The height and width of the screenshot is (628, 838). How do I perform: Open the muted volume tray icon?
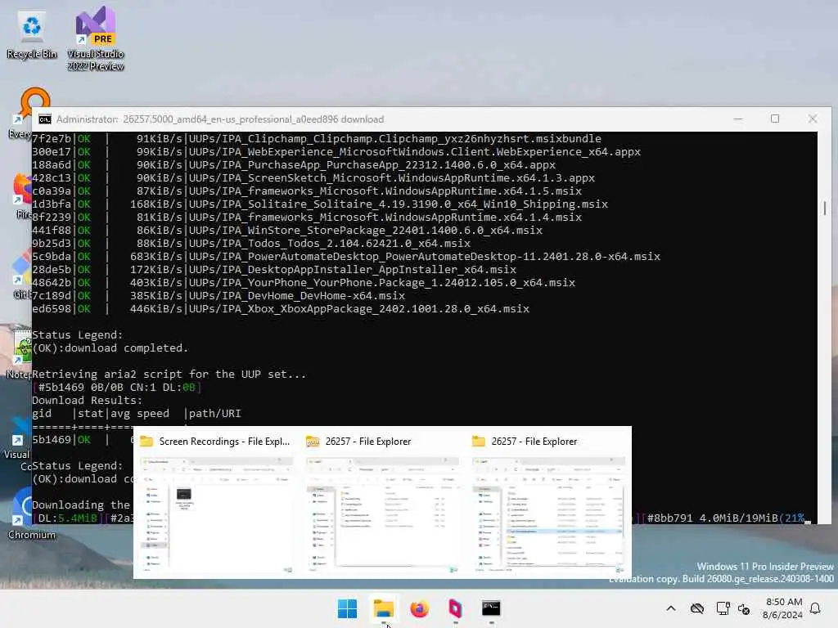(x=744, y=608)
